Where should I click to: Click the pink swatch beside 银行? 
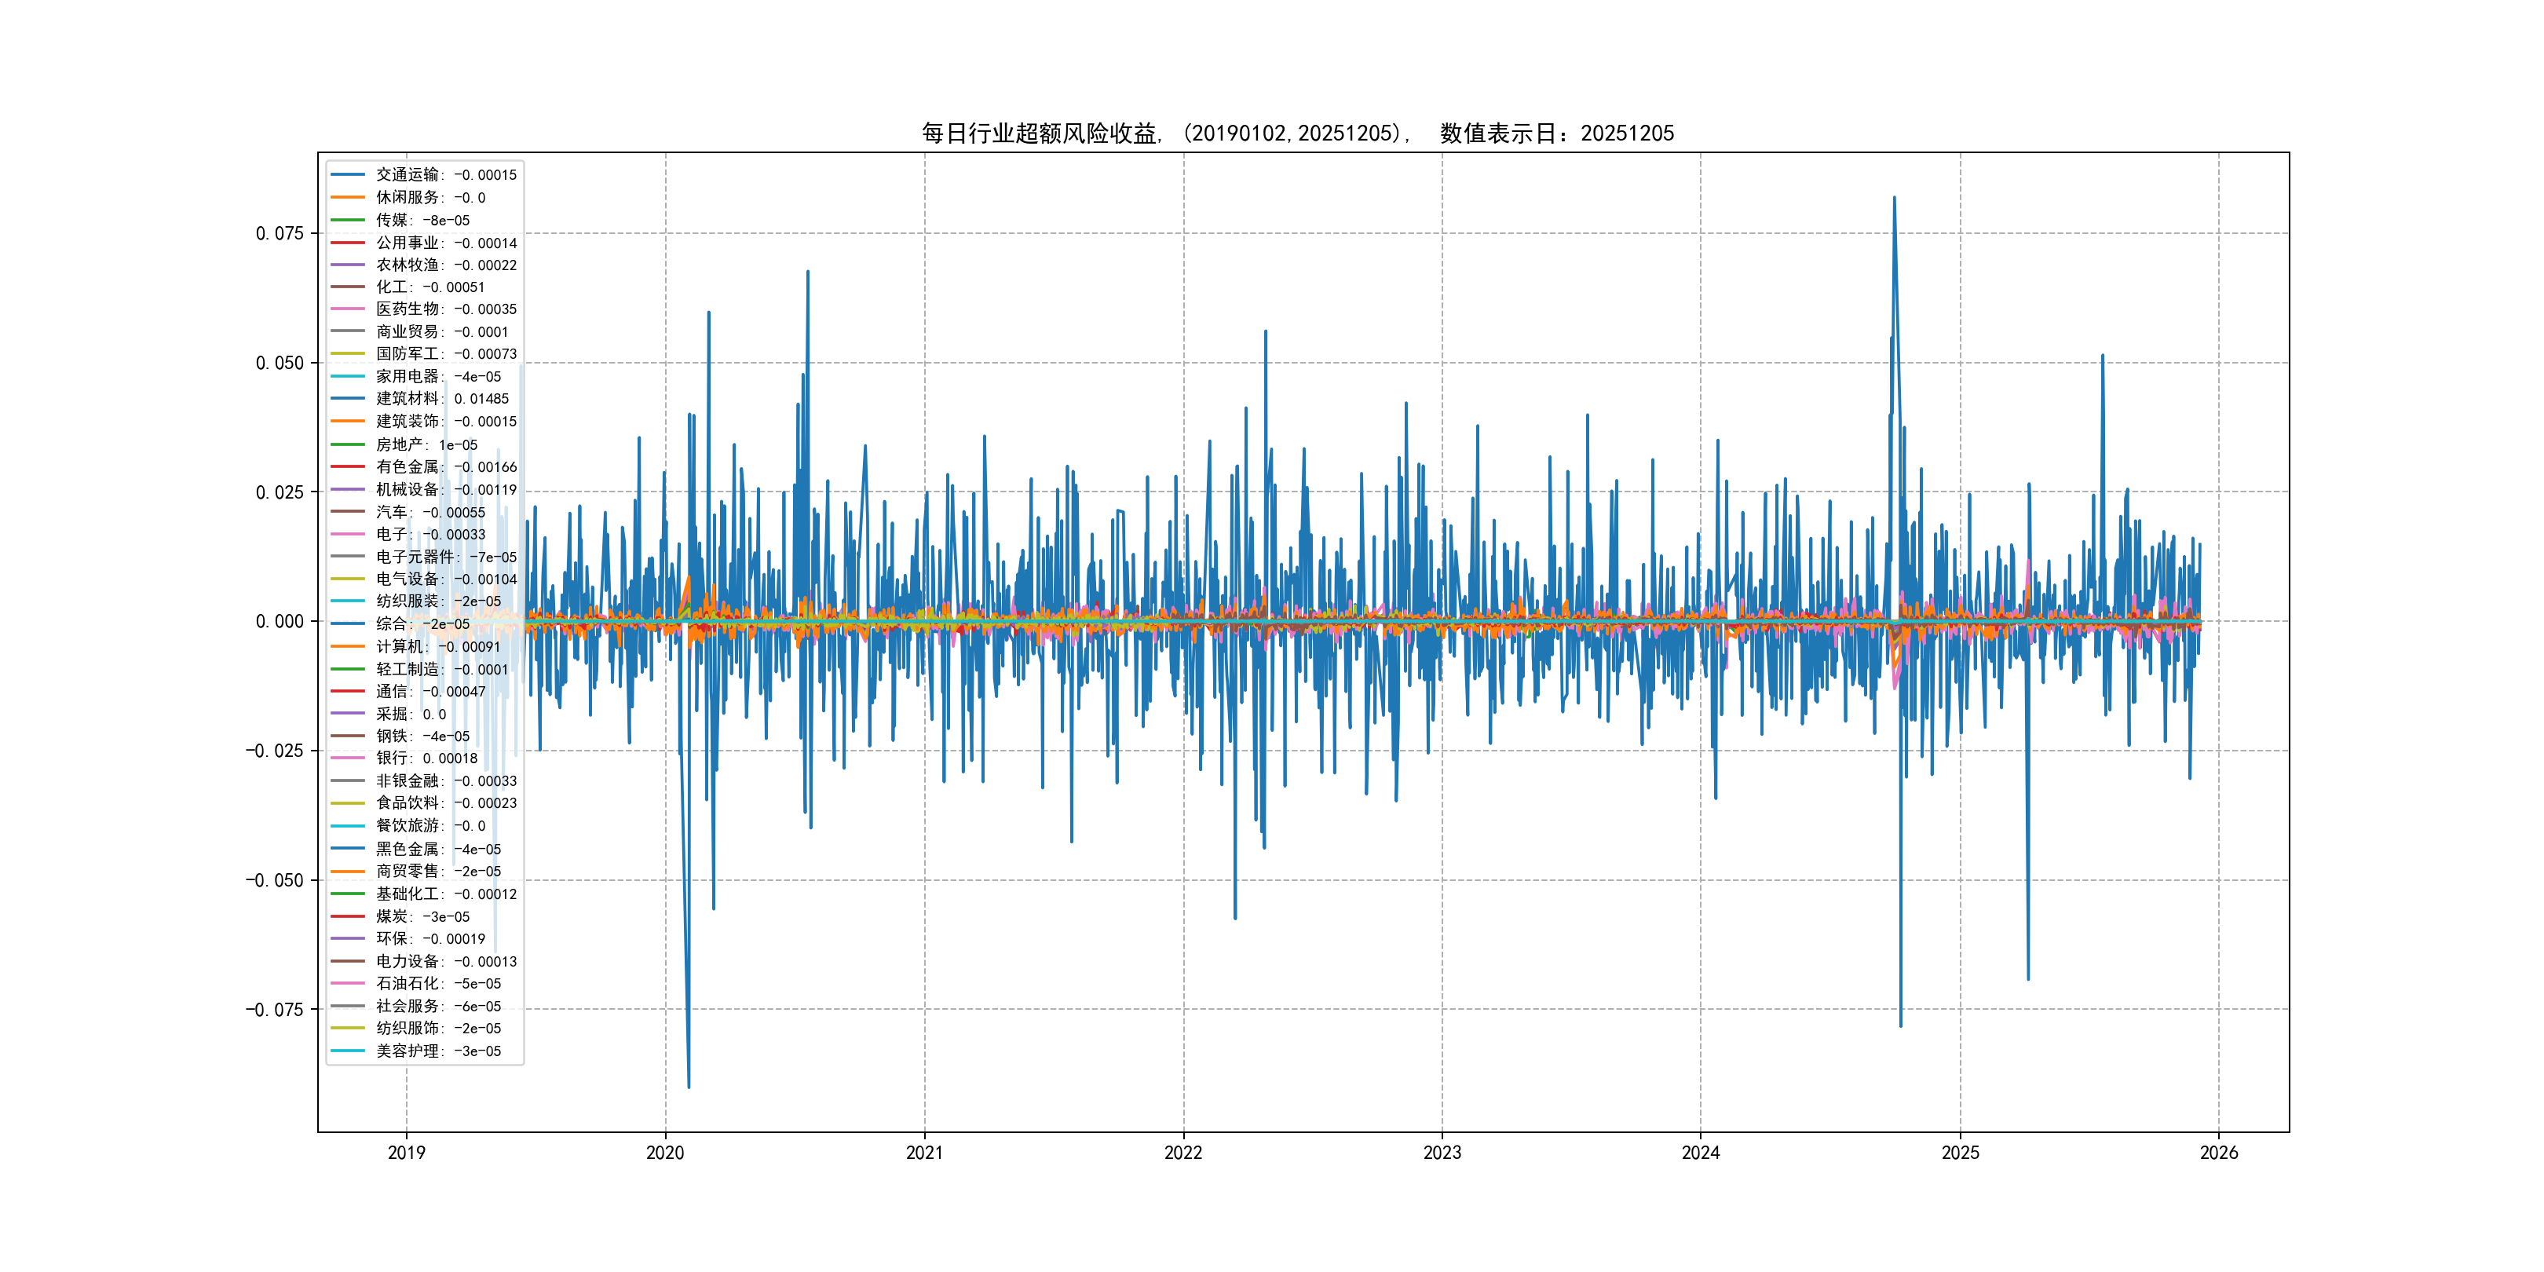click(348, 758)
